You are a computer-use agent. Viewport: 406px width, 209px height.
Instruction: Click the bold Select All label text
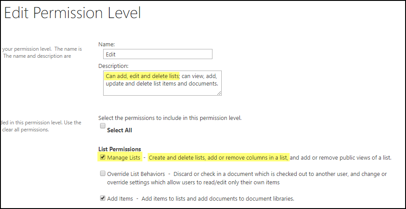(119, 130)
